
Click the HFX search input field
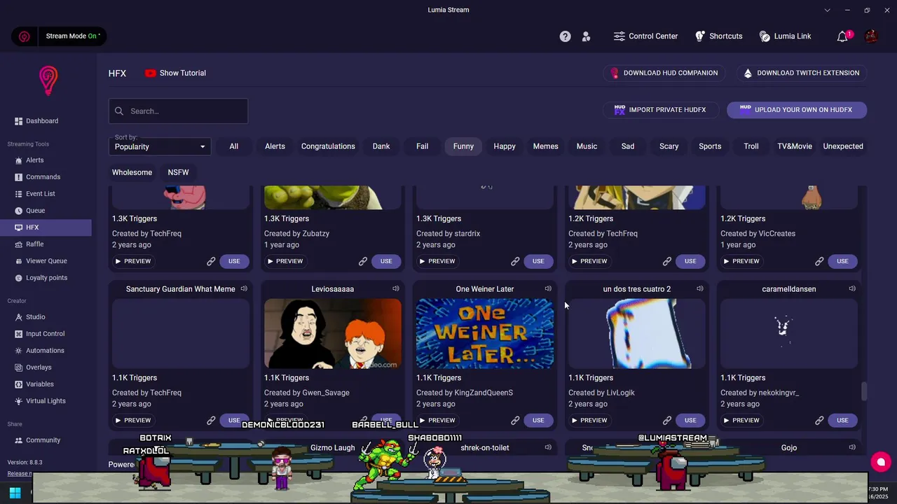click(178, 111)
